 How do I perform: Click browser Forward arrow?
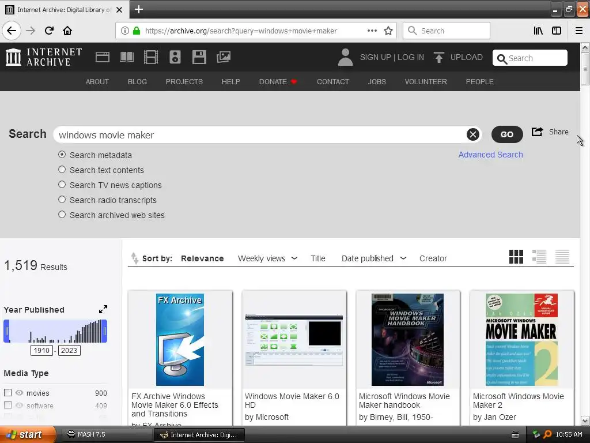click(31, 31)
